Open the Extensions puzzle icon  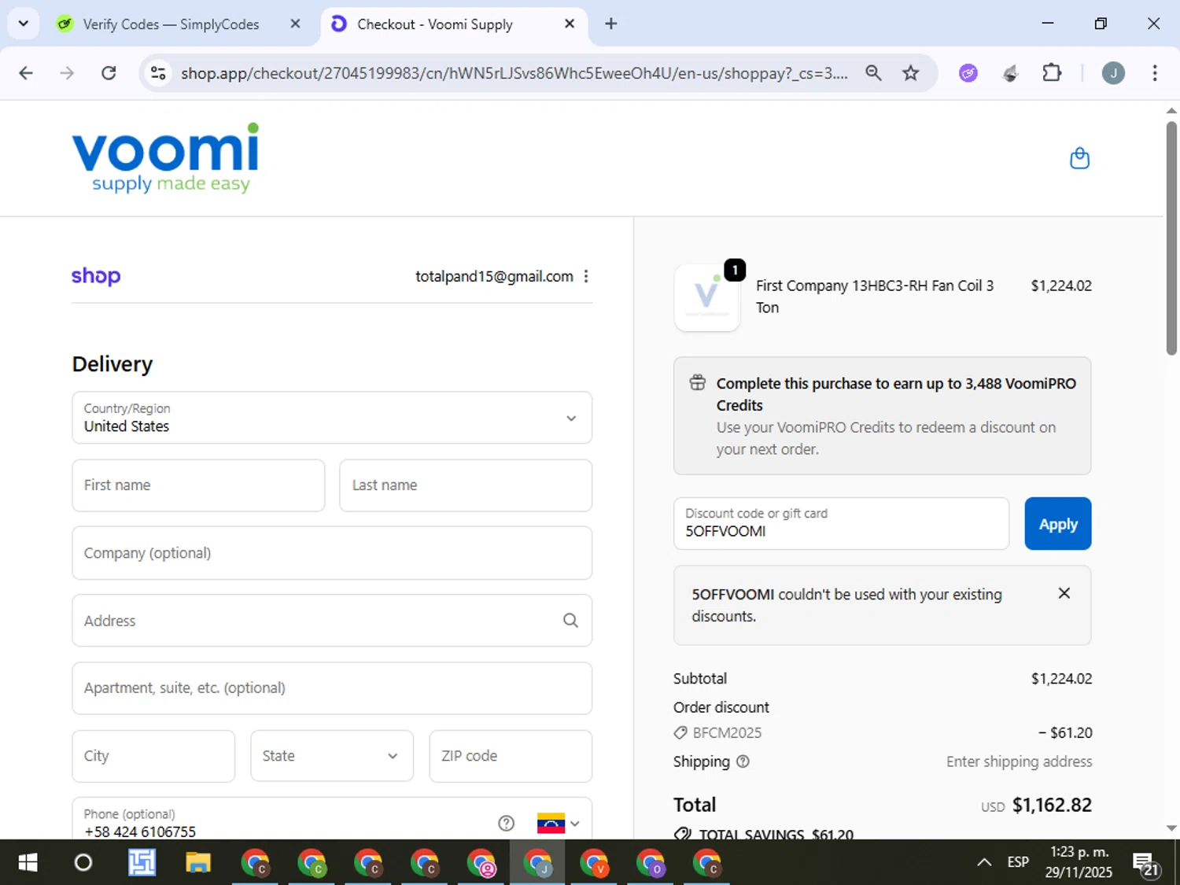point(1052,73)
